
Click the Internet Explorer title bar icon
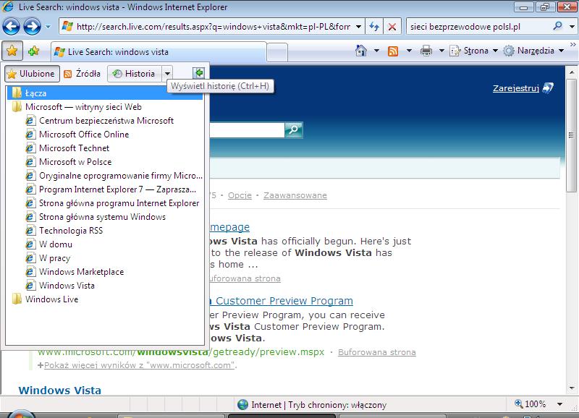pos(8,7)
